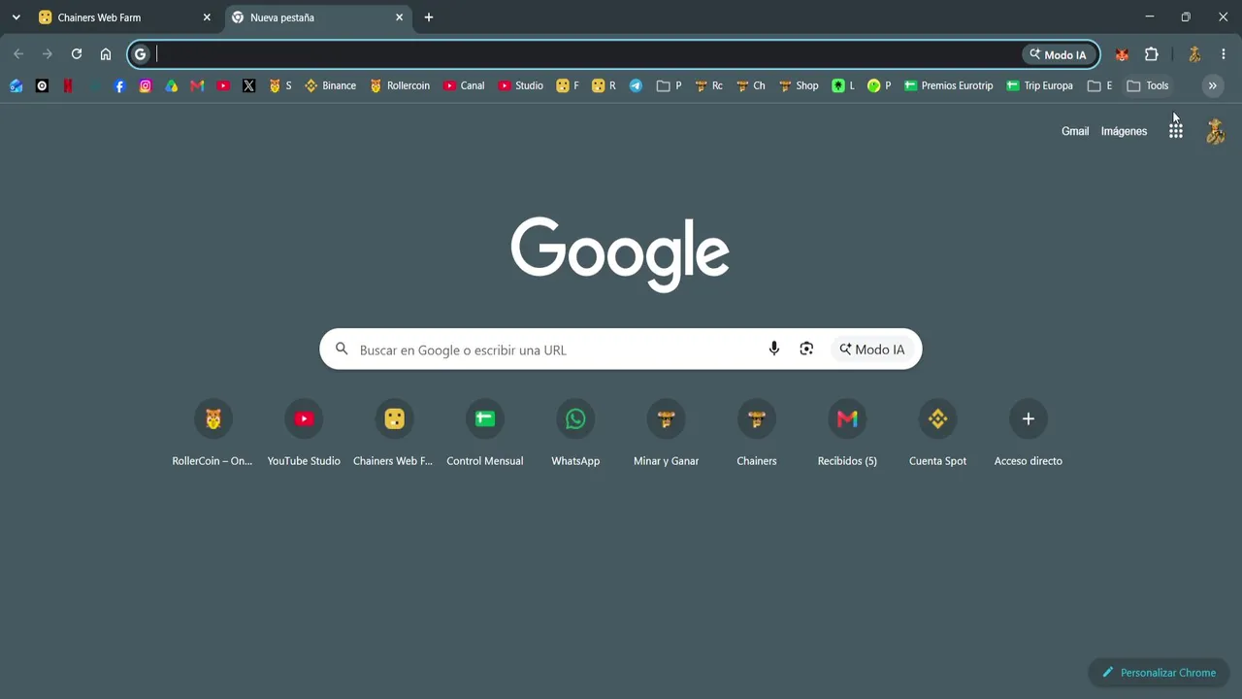The height and width of the screenshot is (699, 1242).
Task: Open the R bookmark with yellow face
Action: 604,85
